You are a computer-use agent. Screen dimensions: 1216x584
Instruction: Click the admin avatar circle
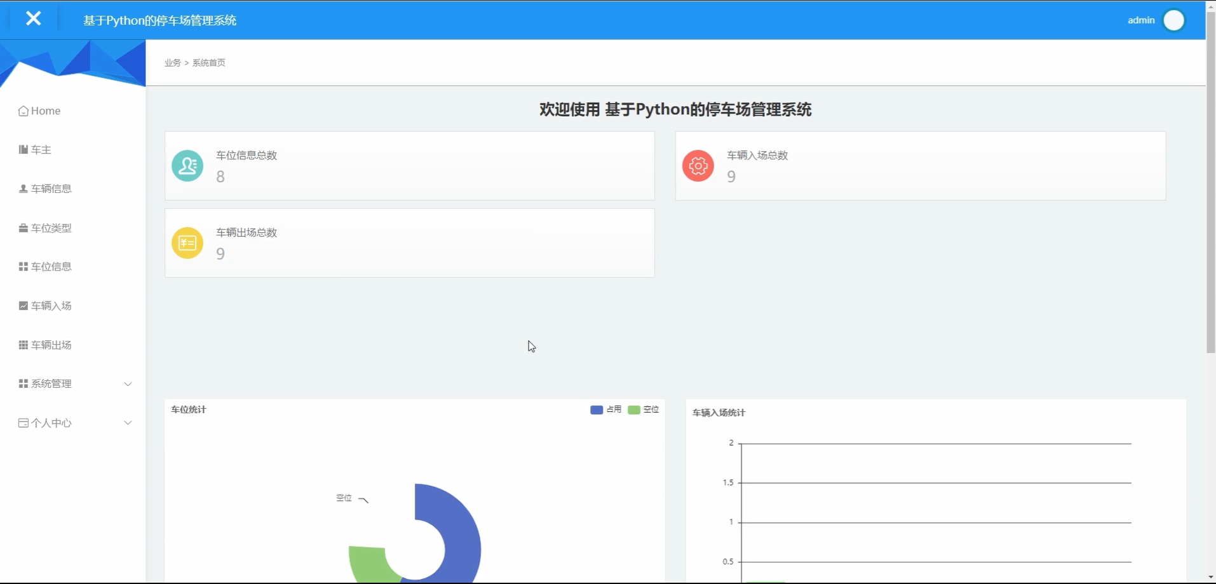[1173, 20]
